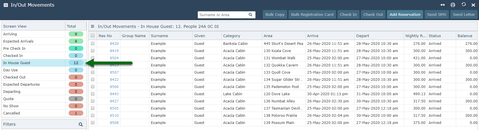The width and height of the screenshot is (479, 130).
Task: Select the Departing screen view row
Action: 12,91
